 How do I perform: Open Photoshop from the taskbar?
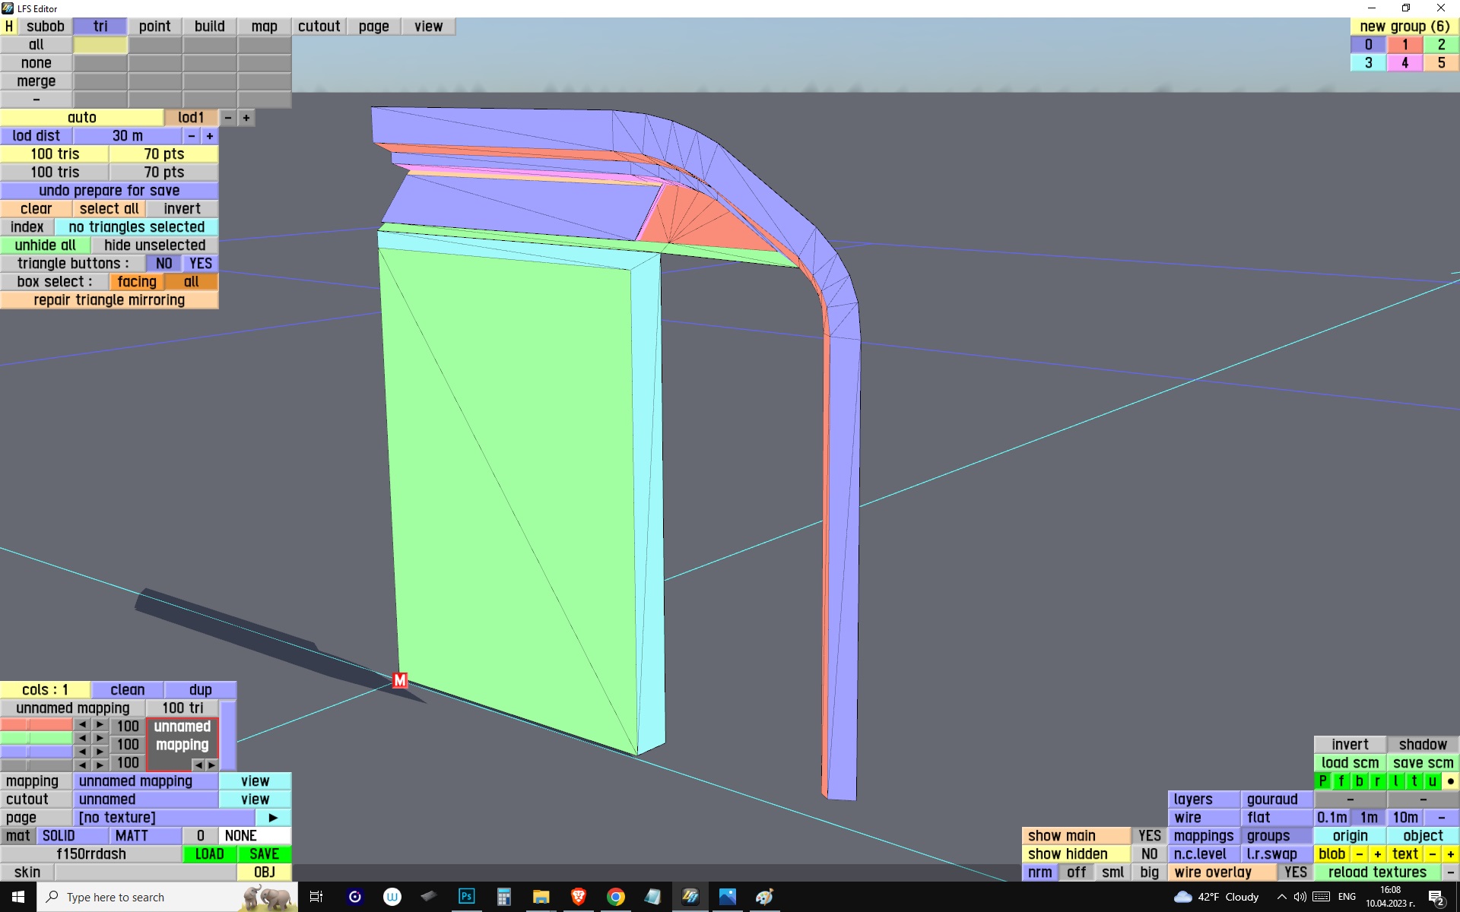click(x=466, y=897)
